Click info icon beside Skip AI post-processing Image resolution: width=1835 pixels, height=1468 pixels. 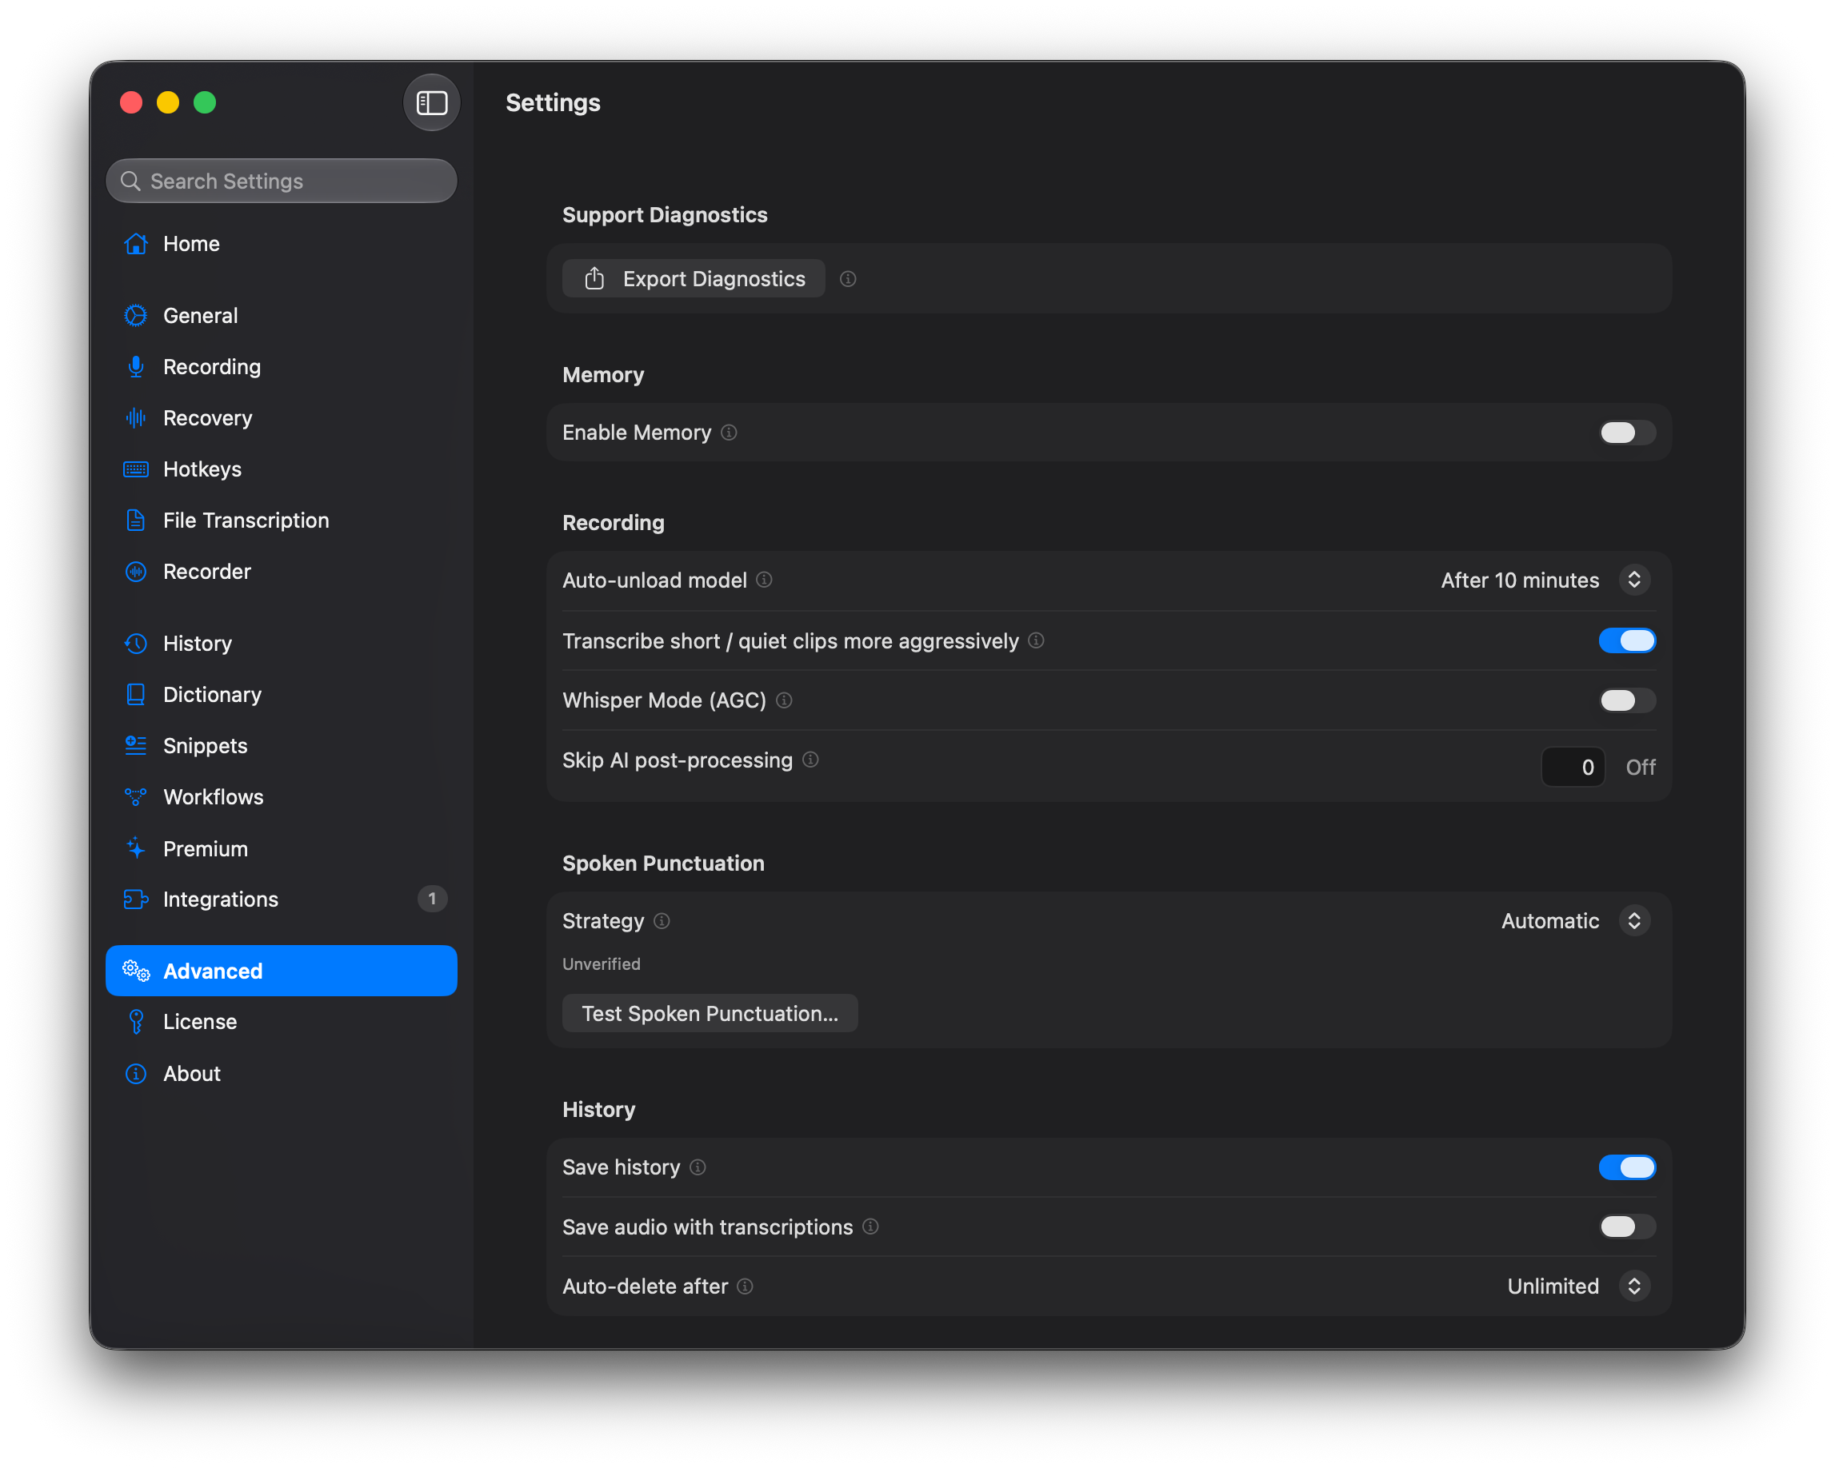pyautogui.click(x=811, y=760)
